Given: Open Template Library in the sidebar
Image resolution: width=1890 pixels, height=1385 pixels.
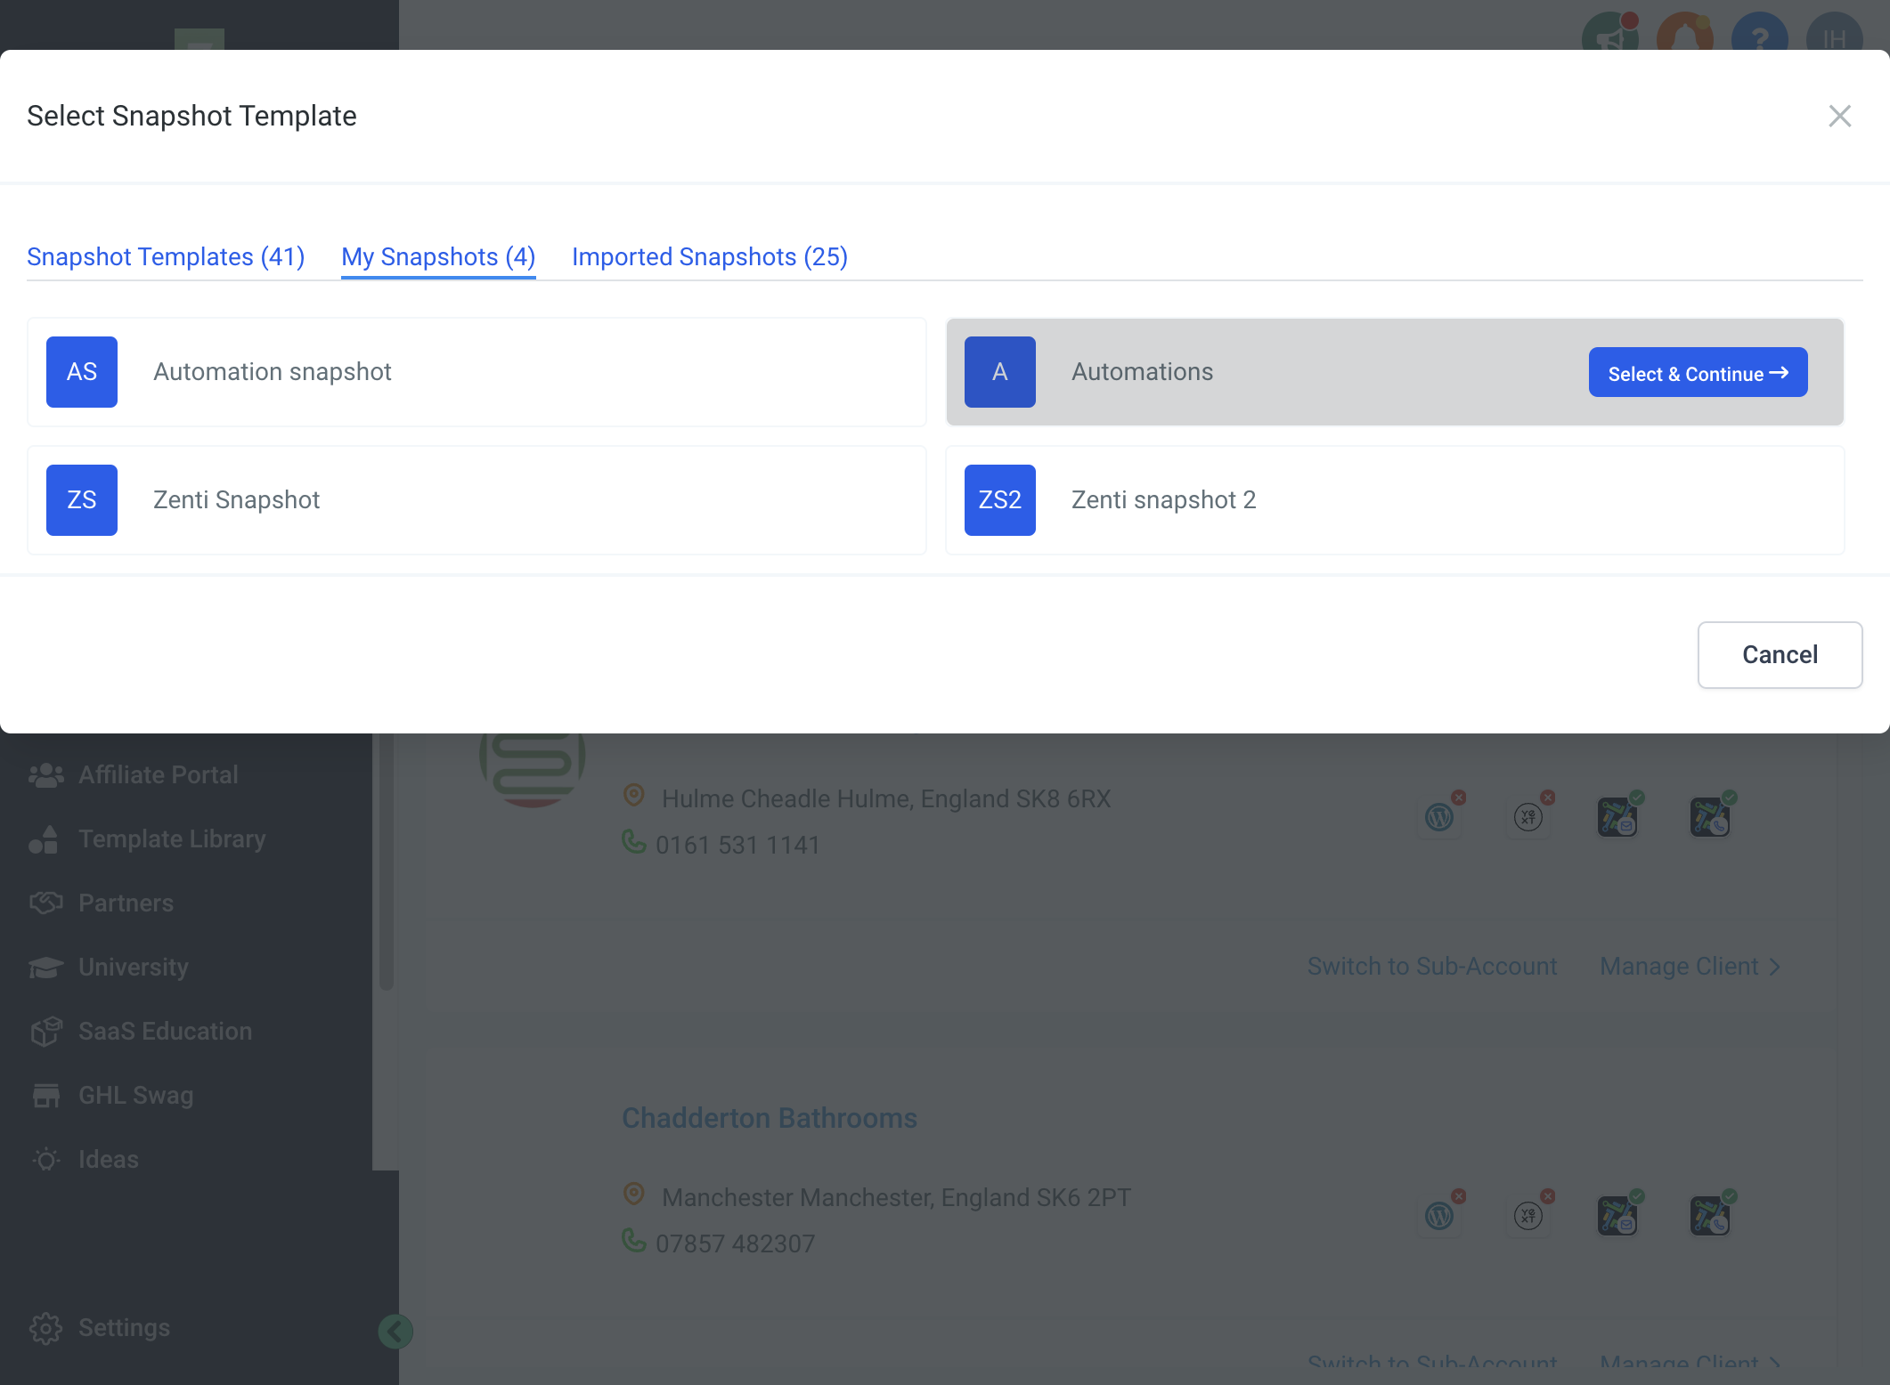Looking at the screenshot, I should pyautogui.click(x=172, y=839).
